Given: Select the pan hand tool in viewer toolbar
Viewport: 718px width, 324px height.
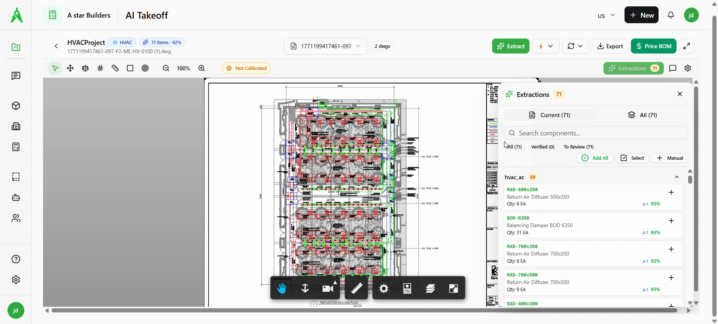Looking at the screenshot, I should click(x=282, y=288).
